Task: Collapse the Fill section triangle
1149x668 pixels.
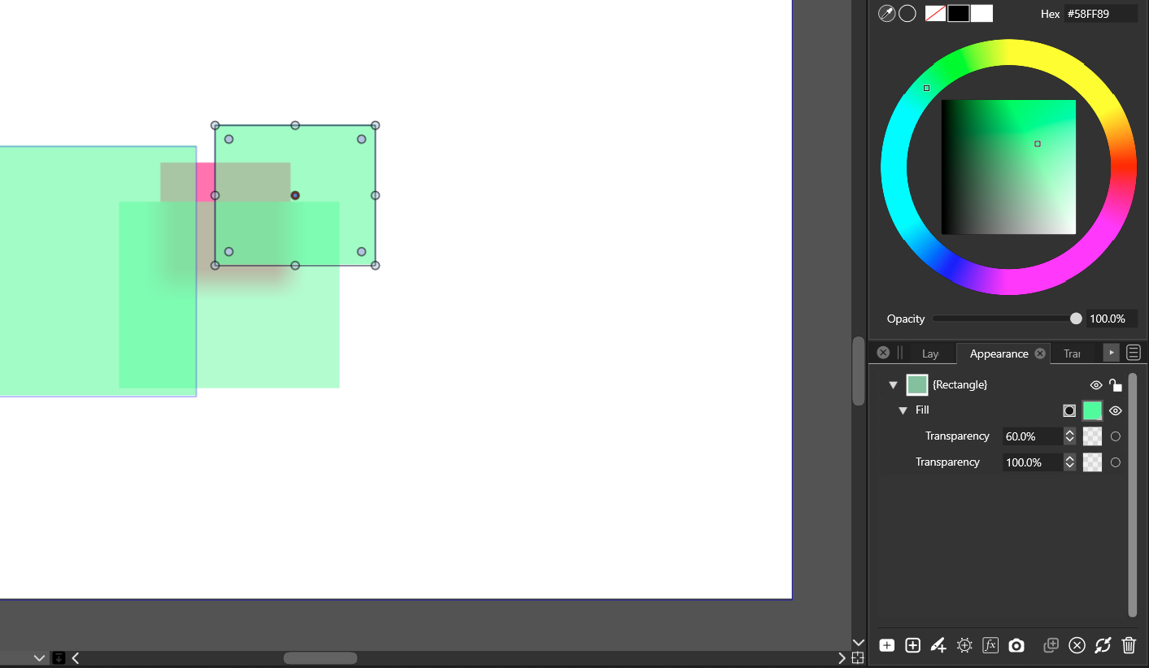Action: pyautogui.click(x=903, y=410)
